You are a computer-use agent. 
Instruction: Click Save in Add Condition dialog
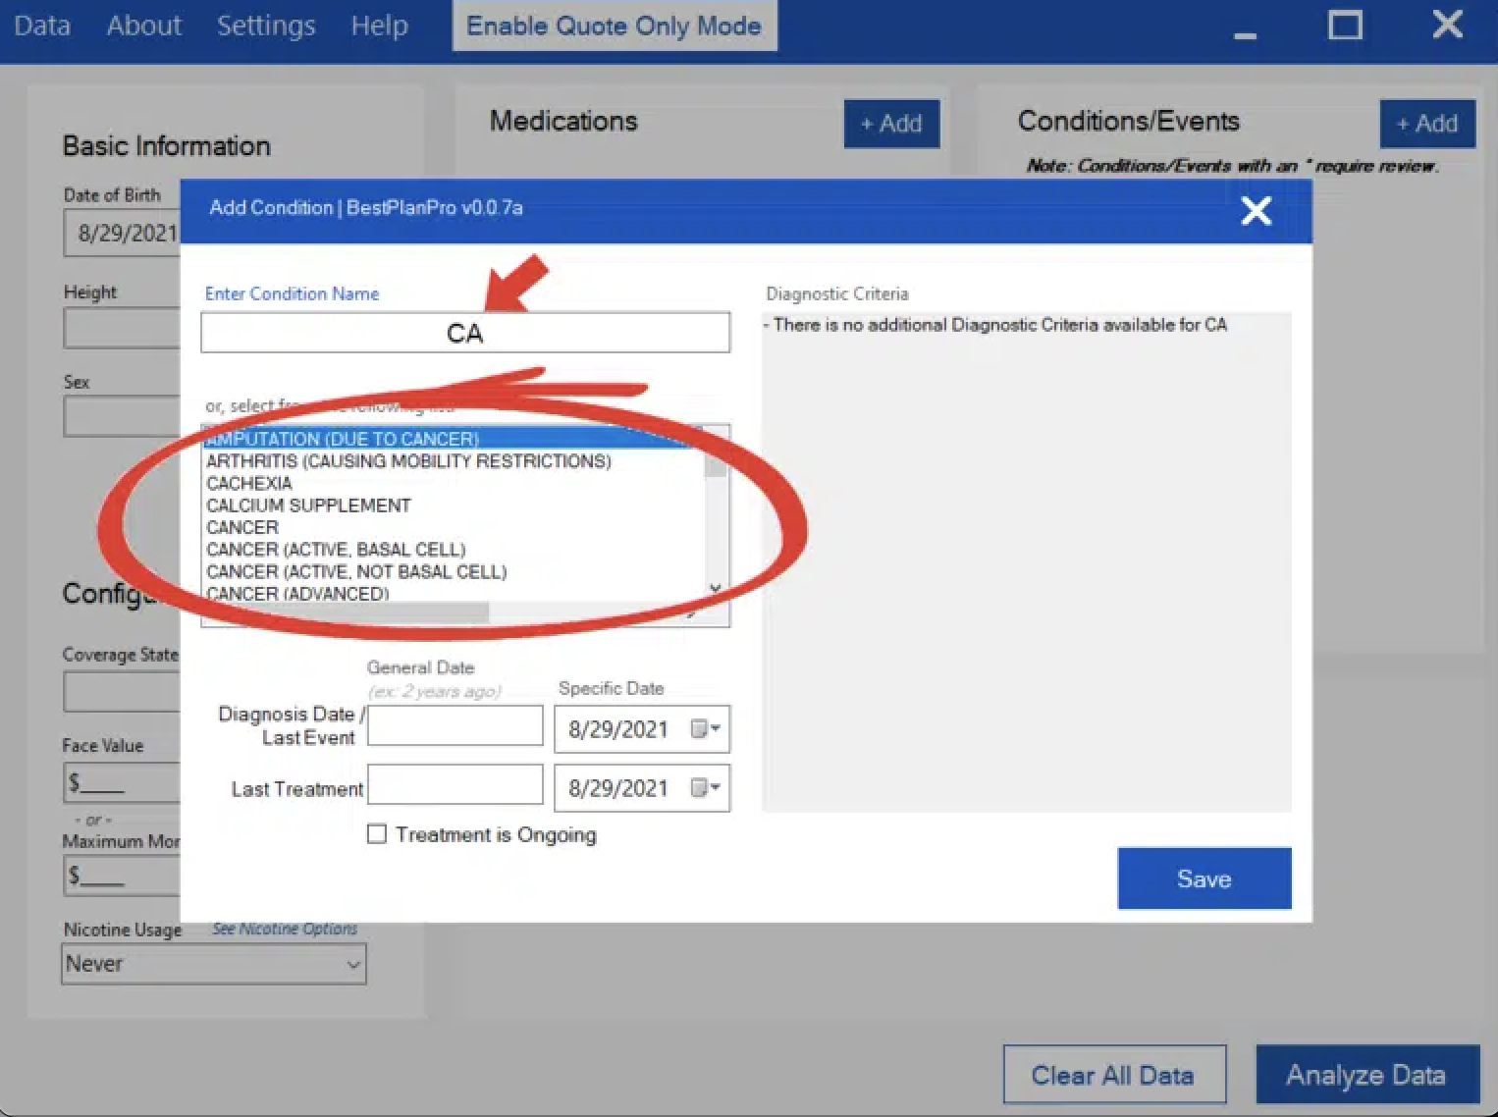point(1204,878)
